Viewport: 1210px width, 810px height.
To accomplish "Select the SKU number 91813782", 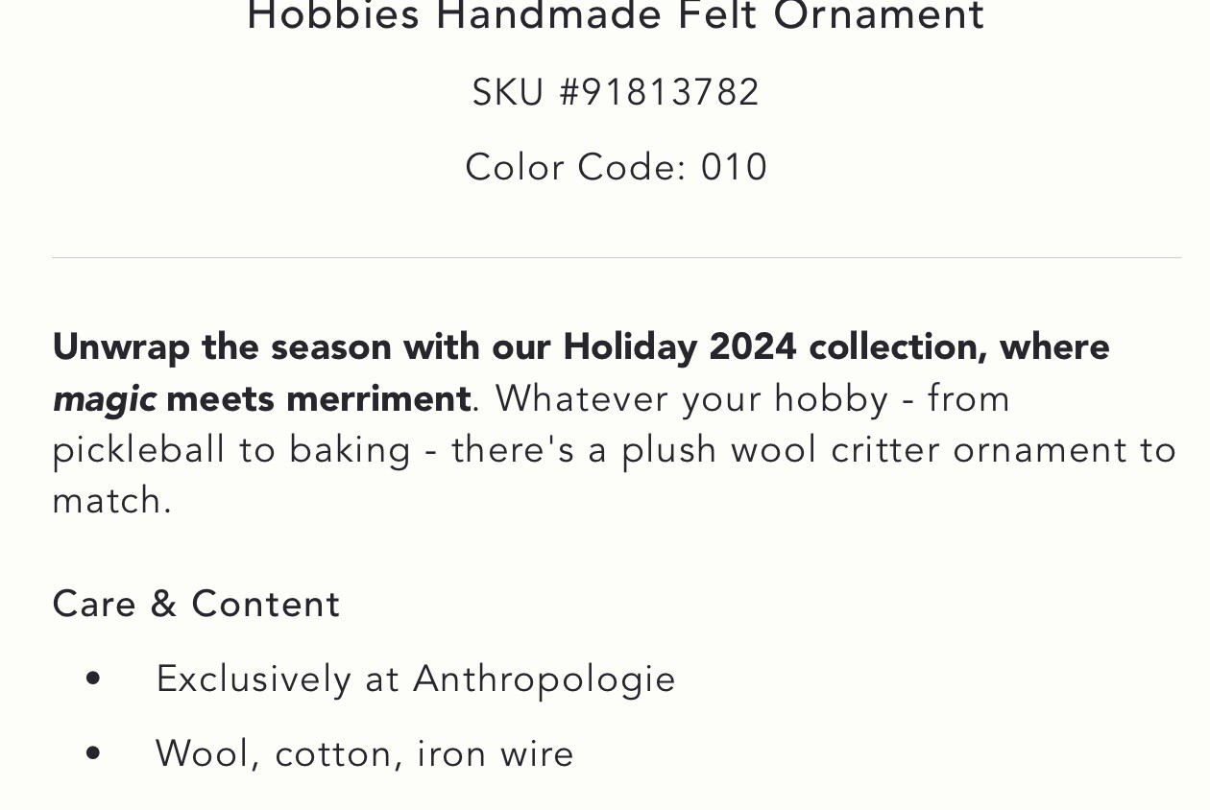I will tap(670, 93).
